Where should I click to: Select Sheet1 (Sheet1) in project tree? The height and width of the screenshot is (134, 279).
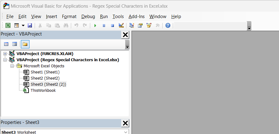coord(45,72)
